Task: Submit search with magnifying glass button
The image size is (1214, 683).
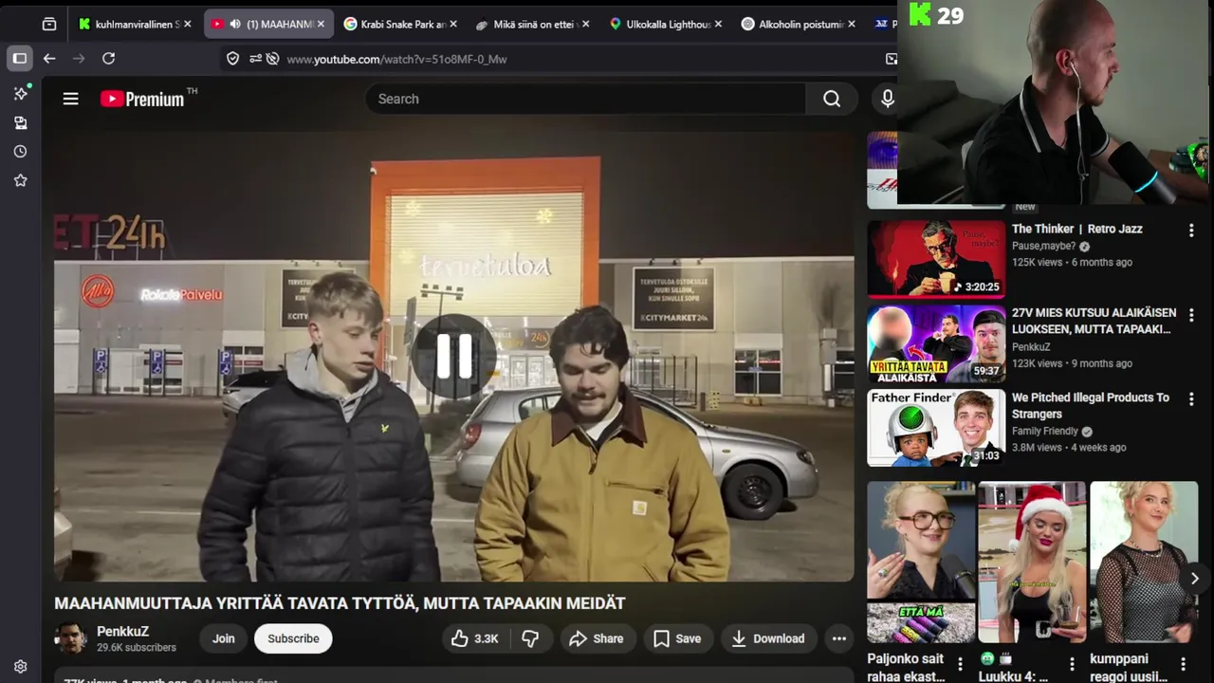Action: click(832, 99)
